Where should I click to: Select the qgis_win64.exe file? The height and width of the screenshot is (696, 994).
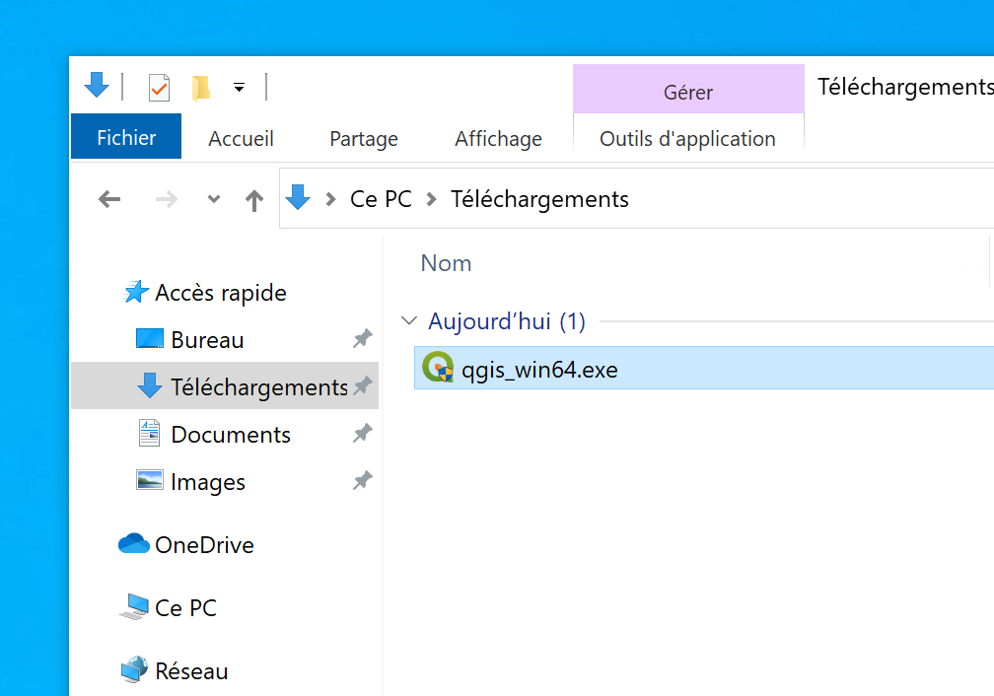click(x=539, y=371)
